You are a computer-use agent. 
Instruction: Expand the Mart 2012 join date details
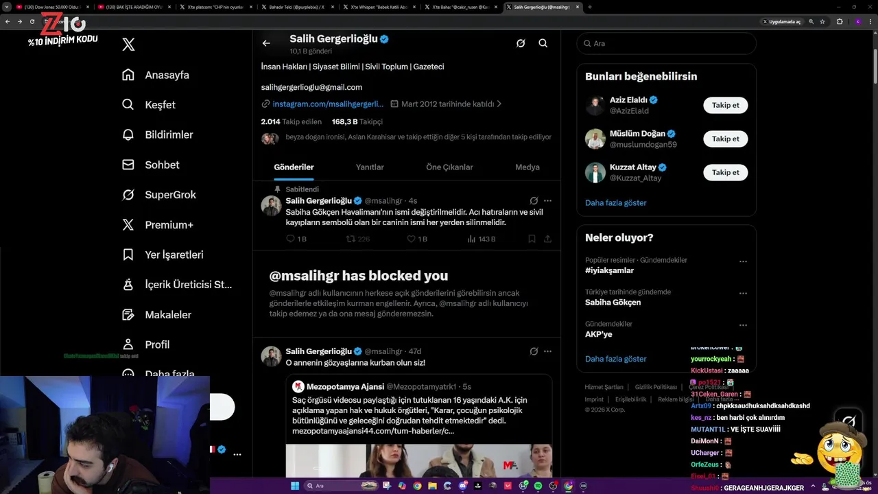click(x=447, y=104)
